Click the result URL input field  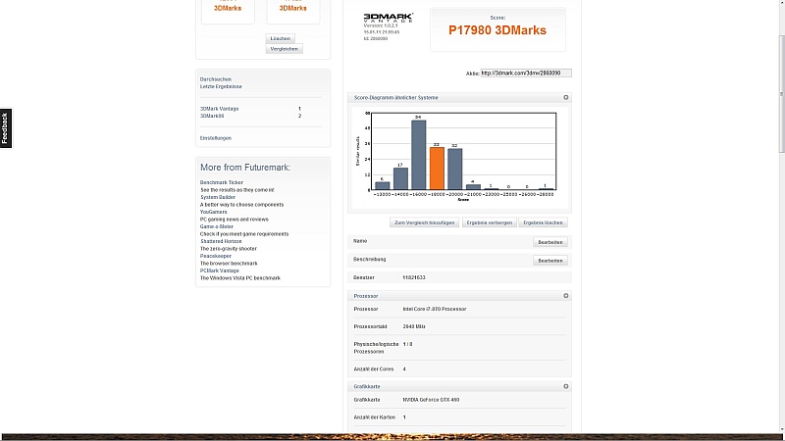(526, 73)
